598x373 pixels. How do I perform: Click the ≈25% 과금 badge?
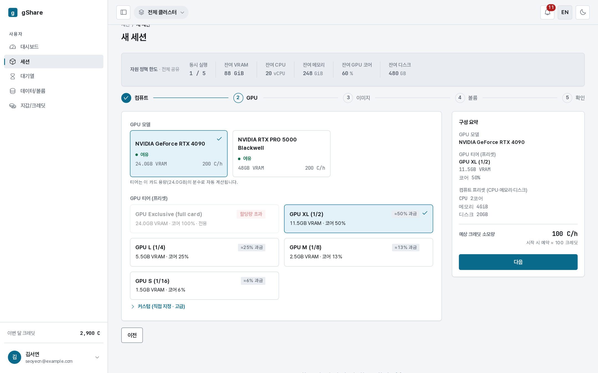click(x=252, y=248)
